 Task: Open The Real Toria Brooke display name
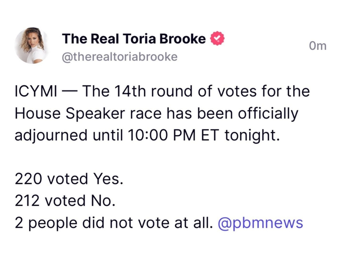(134, 39)
